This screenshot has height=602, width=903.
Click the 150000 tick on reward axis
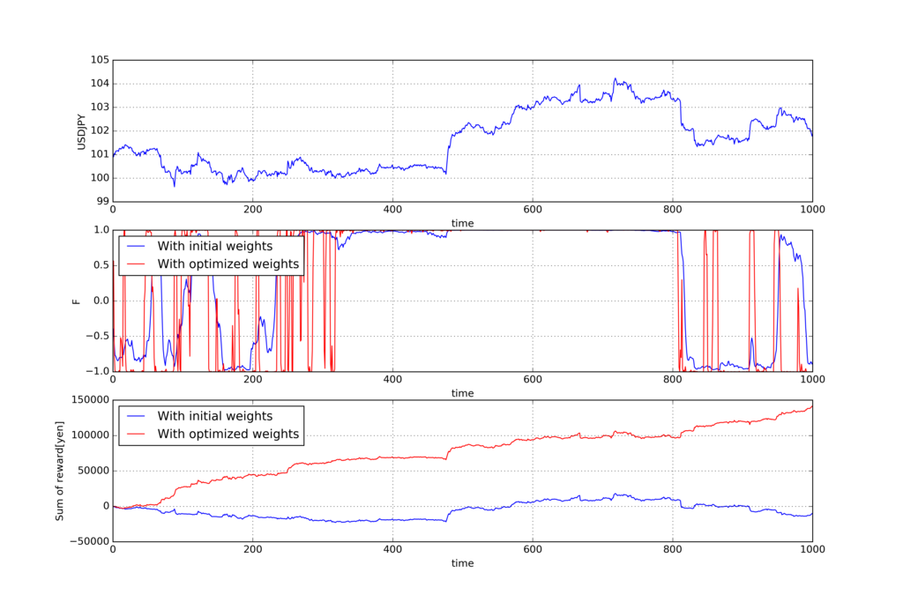[x=91, y=400]
